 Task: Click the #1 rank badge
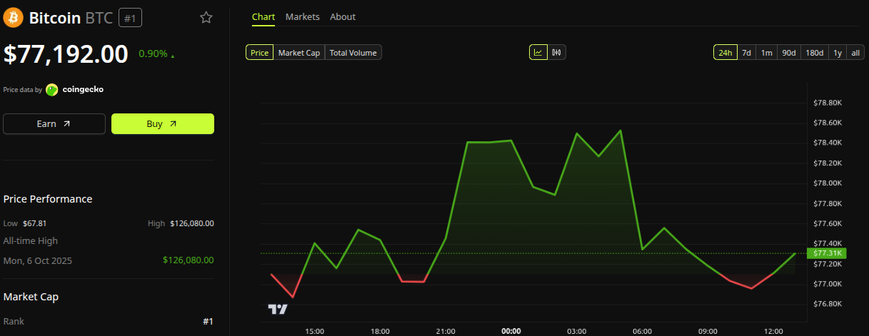point(130,19)
